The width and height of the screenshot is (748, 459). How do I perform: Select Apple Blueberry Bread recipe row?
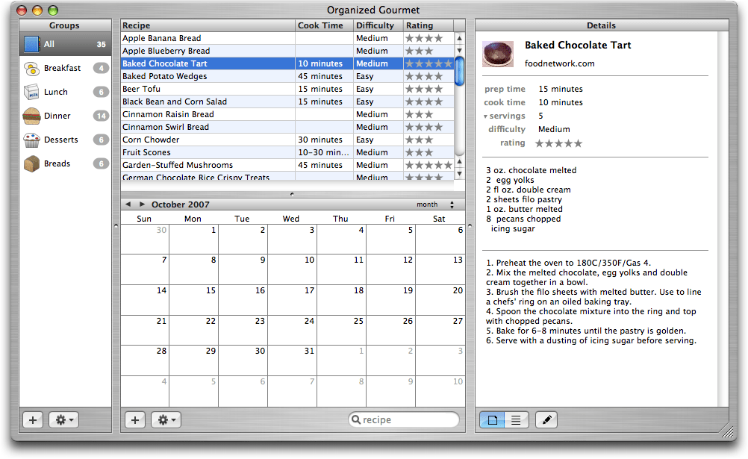click(287, 51)
